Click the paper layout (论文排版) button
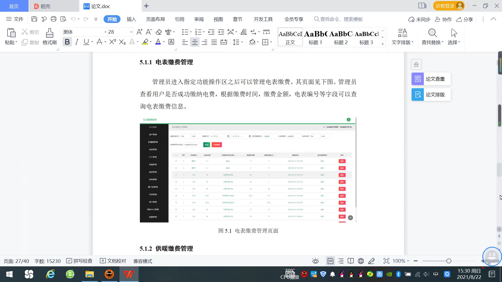 [x=431, y=95]
